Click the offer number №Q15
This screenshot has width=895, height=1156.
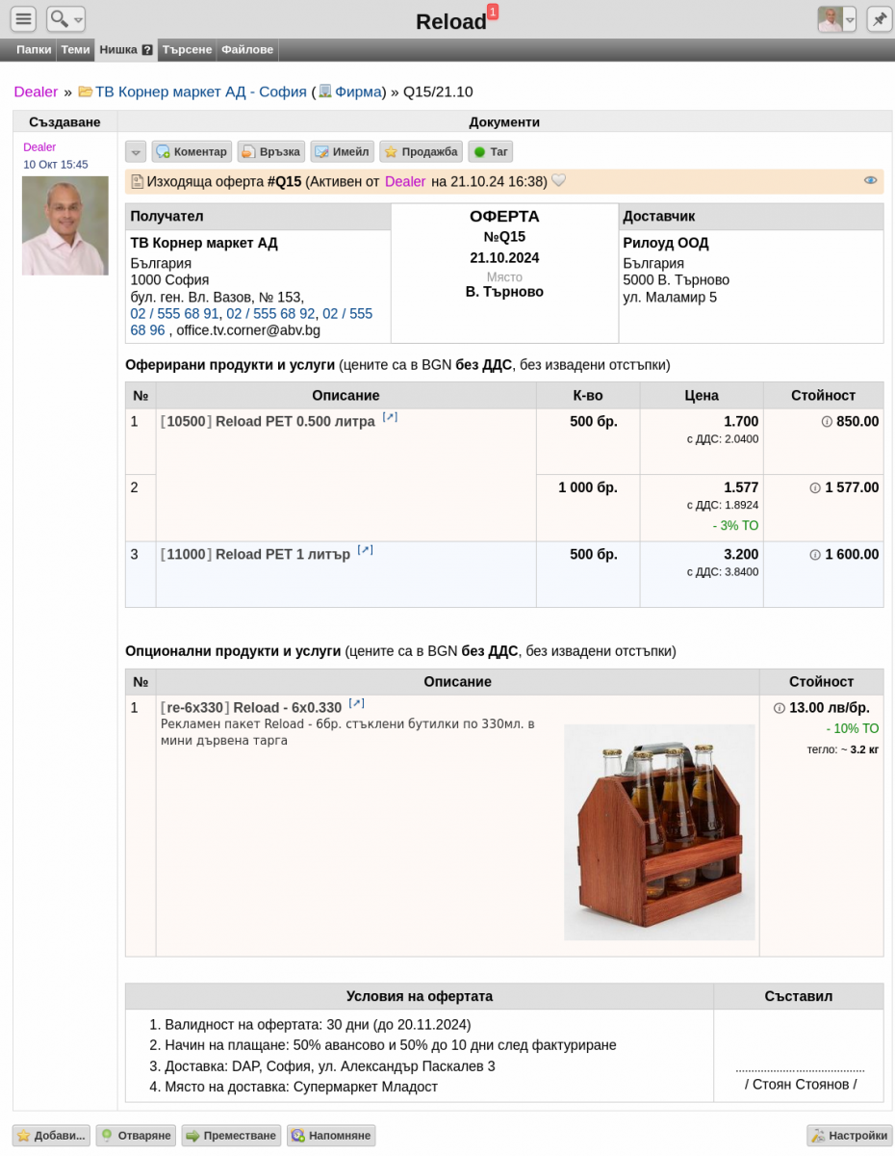tap(504, 237)
